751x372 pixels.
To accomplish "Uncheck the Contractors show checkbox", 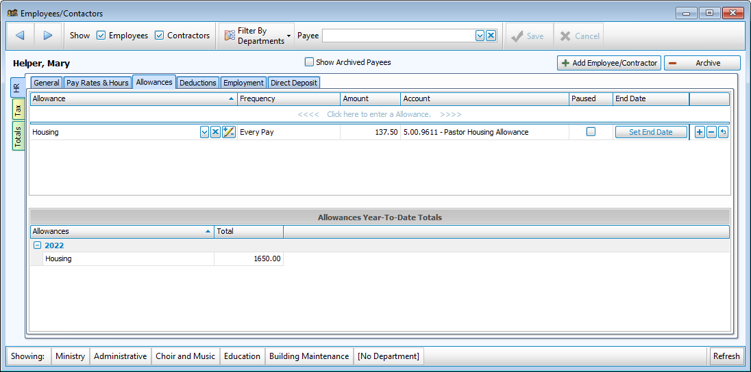I will 160,36.
